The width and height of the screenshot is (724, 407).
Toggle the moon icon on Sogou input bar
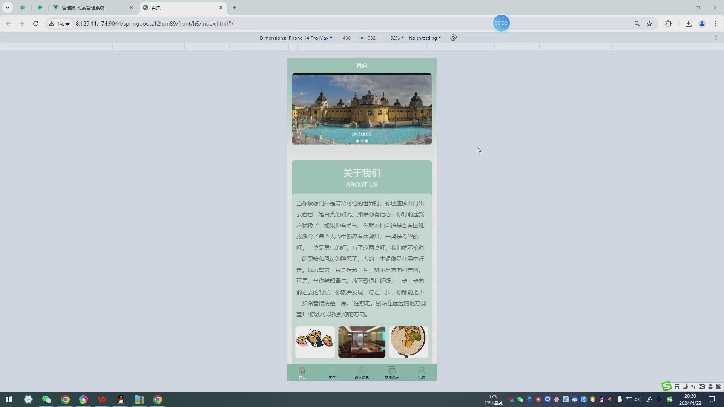click(x=686, y=387)
